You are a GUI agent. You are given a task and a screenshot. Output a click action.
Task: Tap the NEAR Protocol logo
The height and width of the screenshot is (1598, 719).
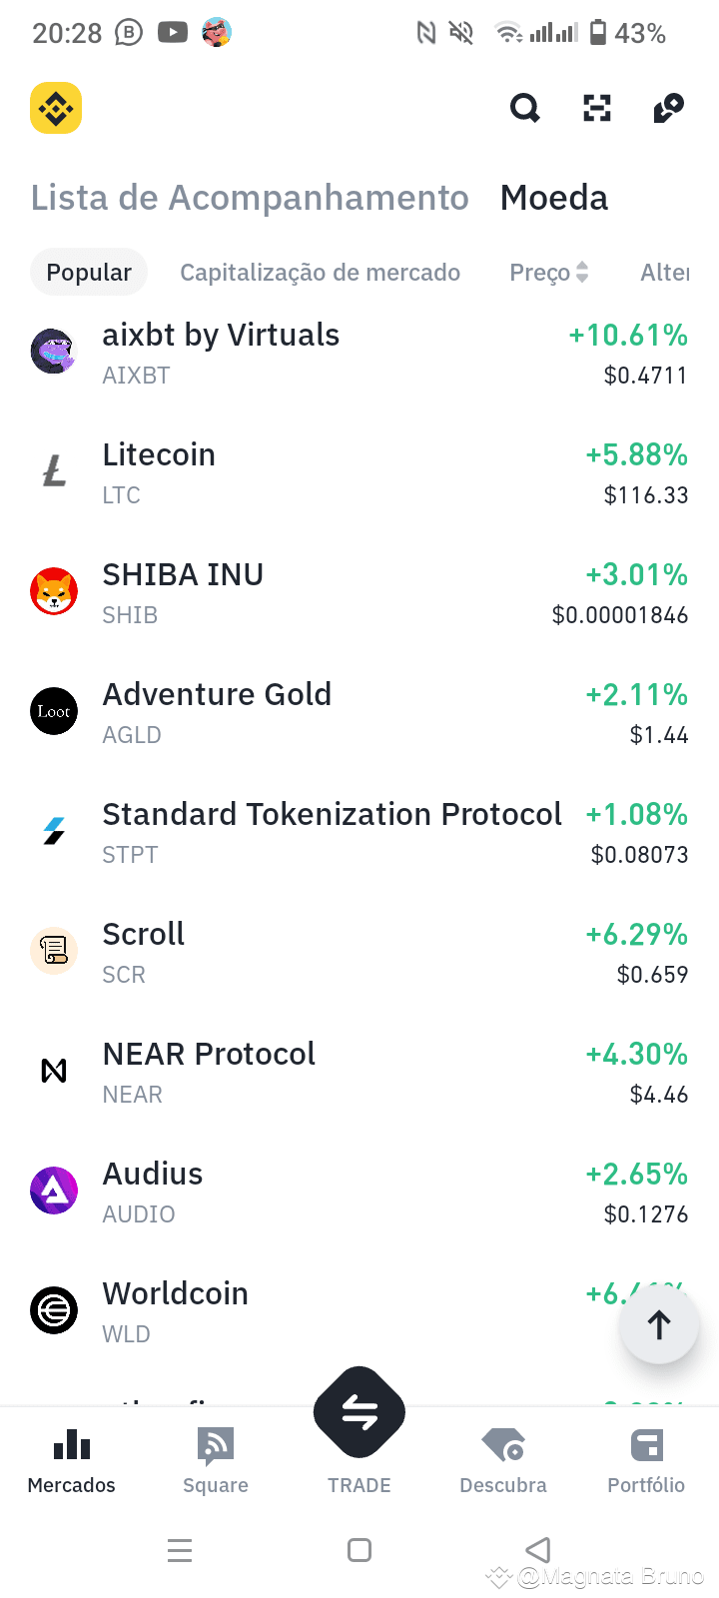click(x=54, y=1071)
